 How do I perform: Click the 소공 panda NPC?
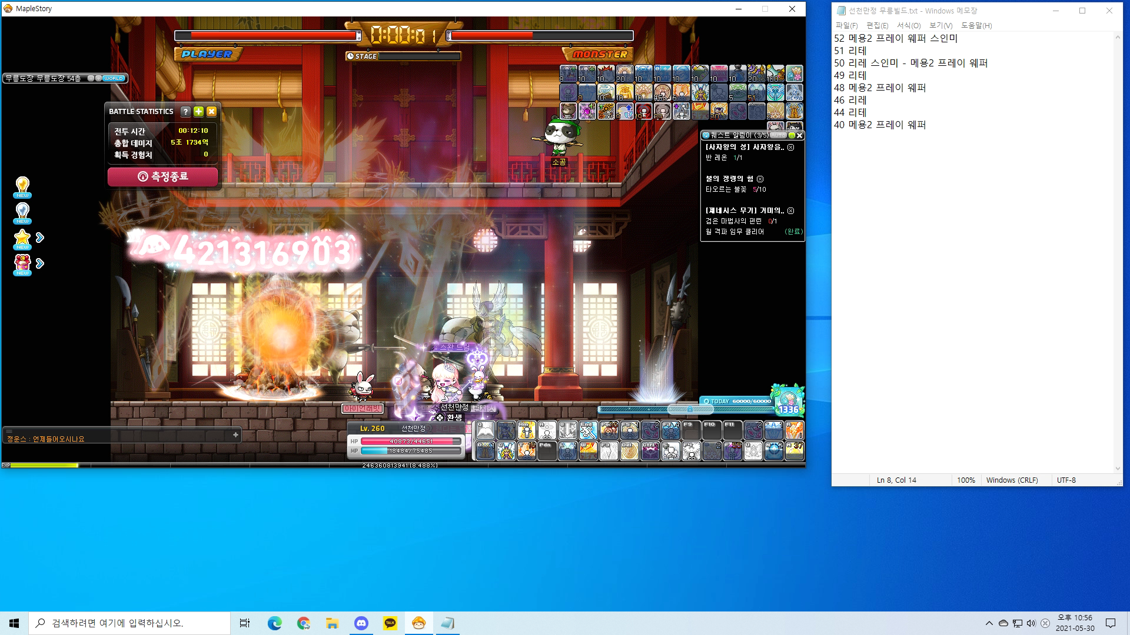(x=557, y=136)
